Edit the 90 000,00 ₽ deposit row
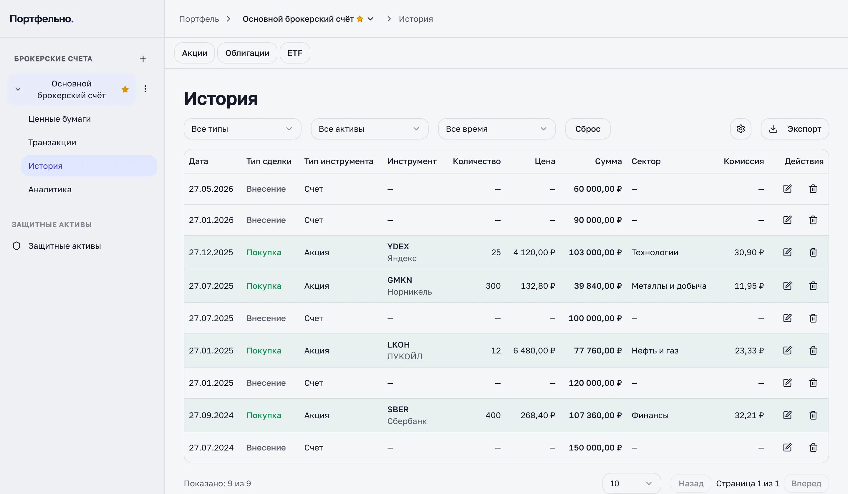 (x=787, y=220)
